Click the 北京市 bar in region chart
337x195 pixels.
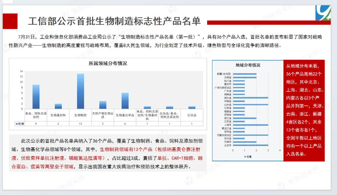(x=250, y=145)
